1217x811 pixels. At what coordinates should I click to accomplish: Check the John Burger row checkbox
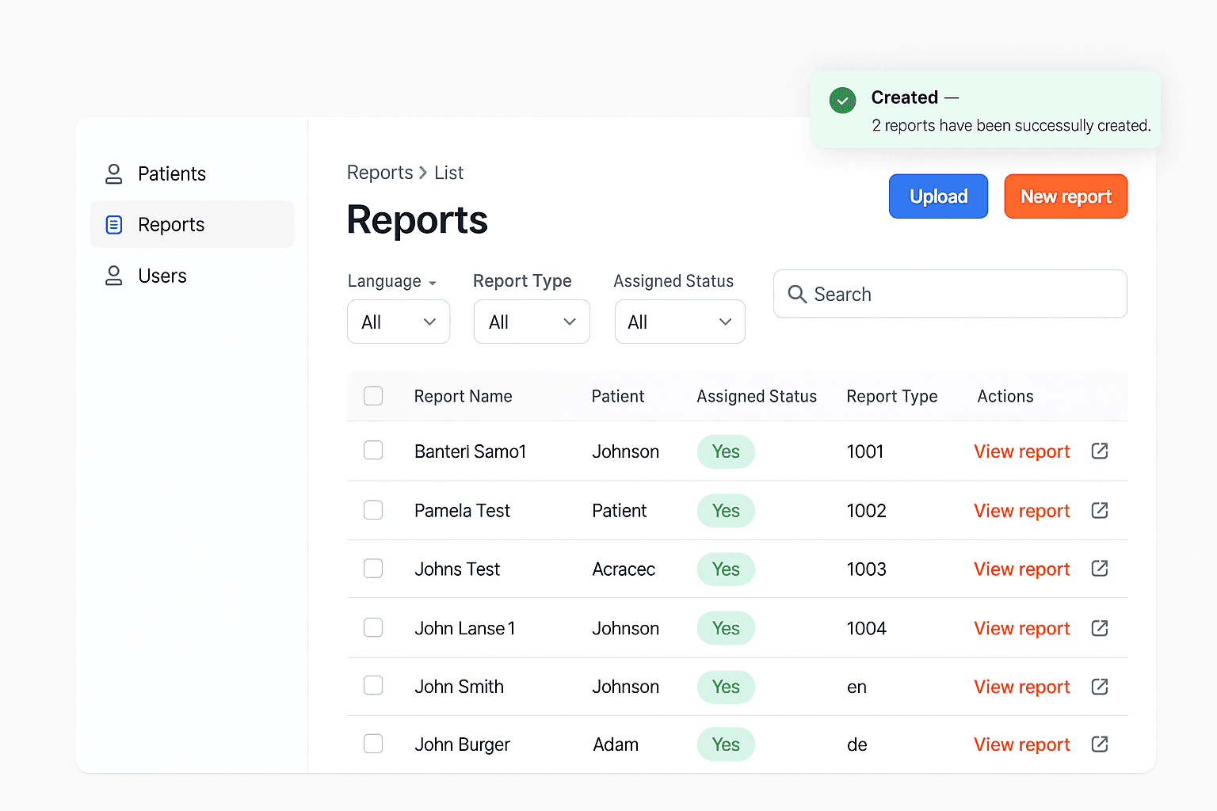pos(373,744)
